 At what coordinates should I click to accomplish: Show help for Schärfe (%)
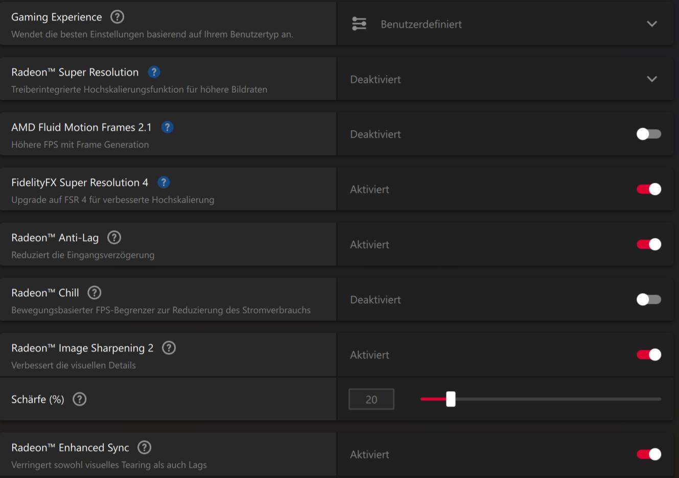click(80, 399)
